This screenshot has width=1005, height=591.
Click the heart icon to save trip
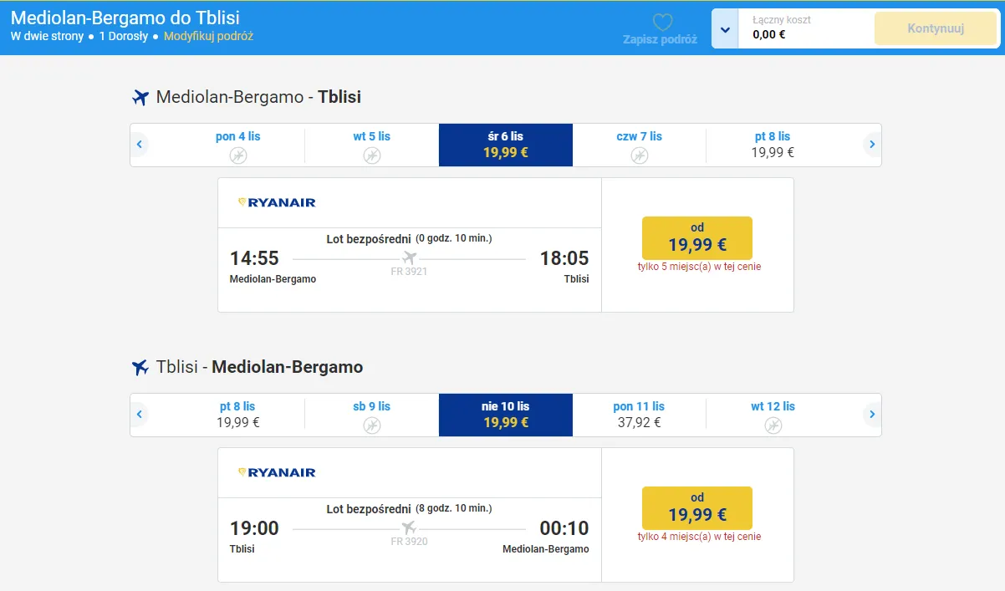tap(662, 23)
